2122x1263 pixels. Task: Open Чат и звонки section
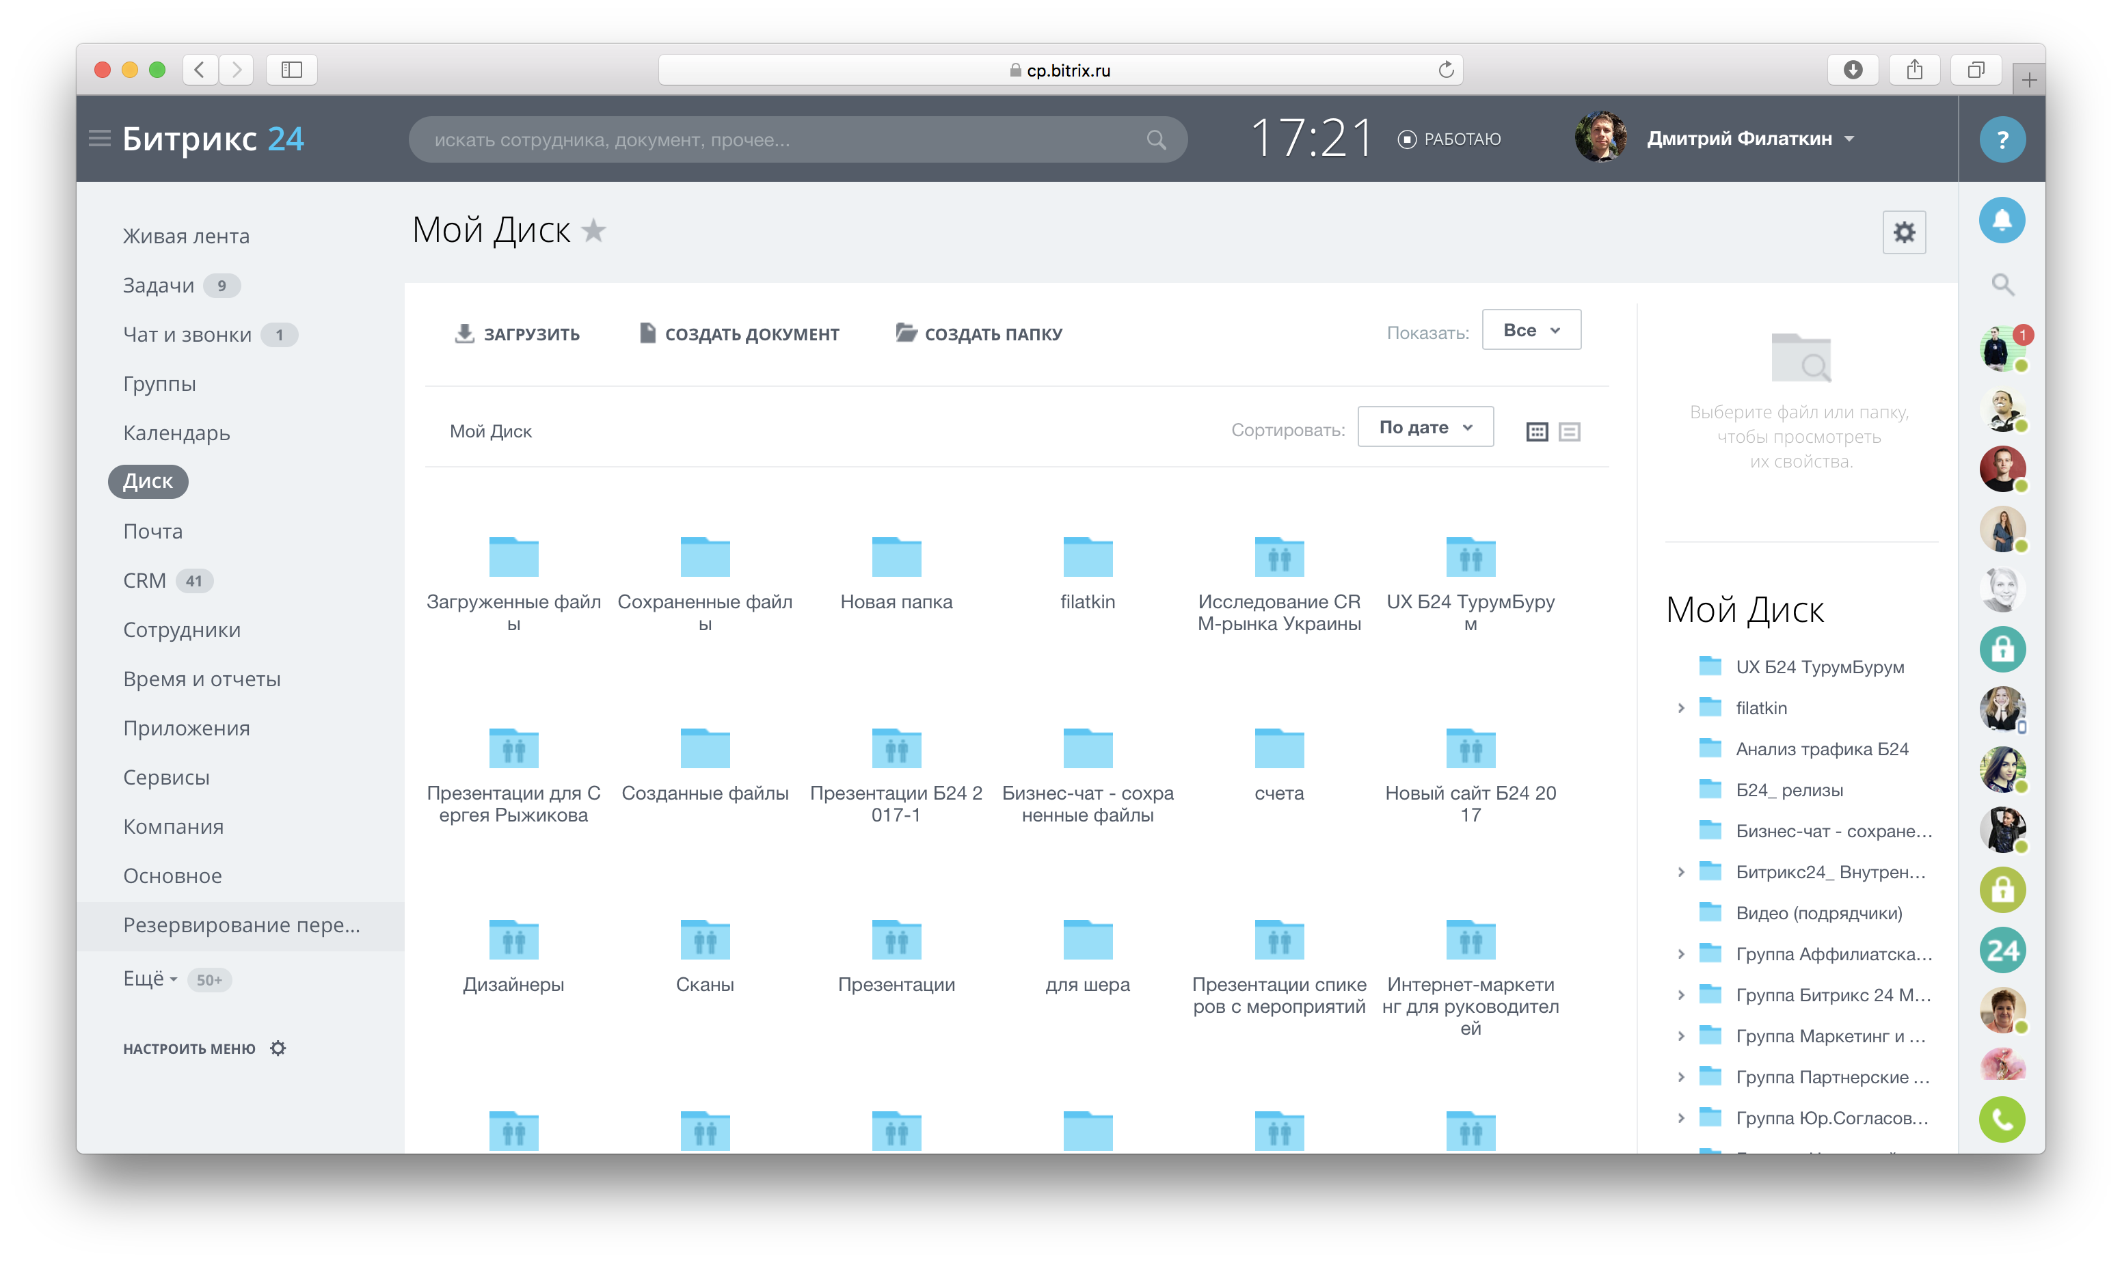[x=187, y=334]
